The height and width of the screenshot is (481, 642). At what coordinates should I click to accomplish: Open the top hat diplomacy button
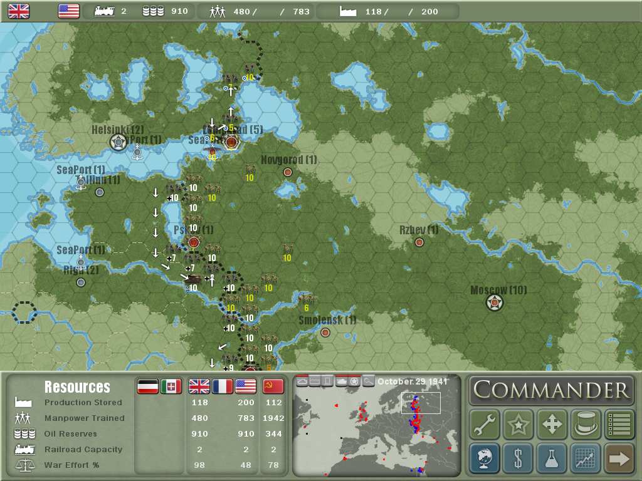pyautogui.click(x=586, y=424)
